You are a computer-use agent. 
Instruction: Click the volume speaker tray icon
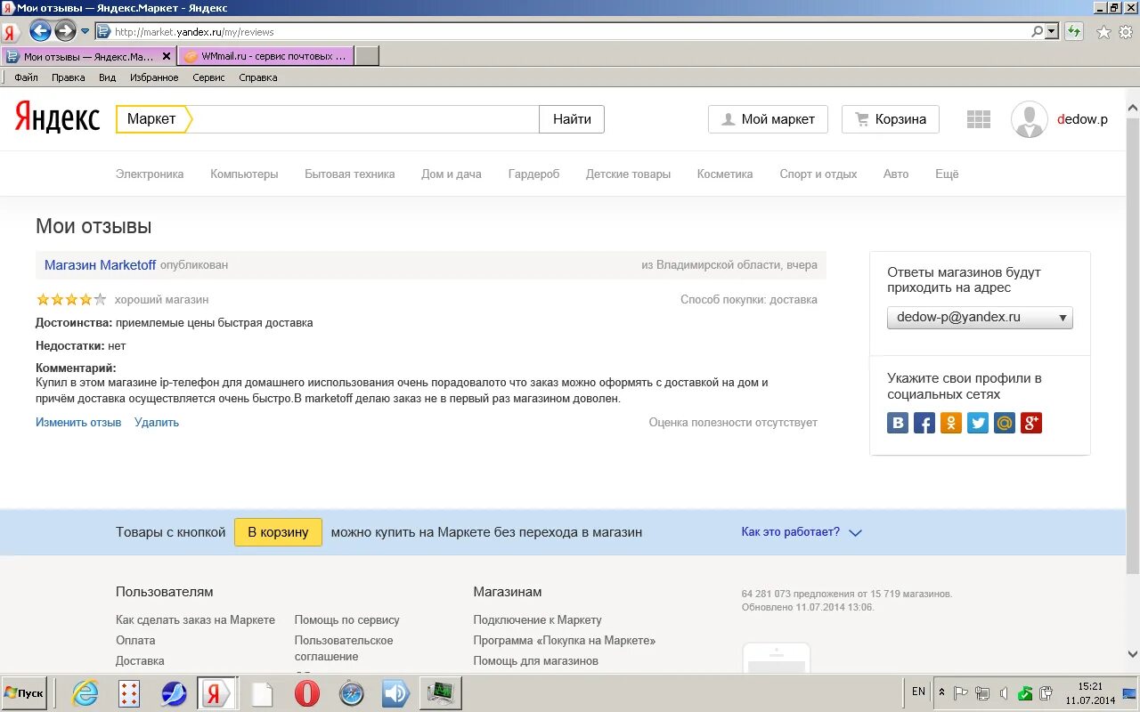point(1004,693)
